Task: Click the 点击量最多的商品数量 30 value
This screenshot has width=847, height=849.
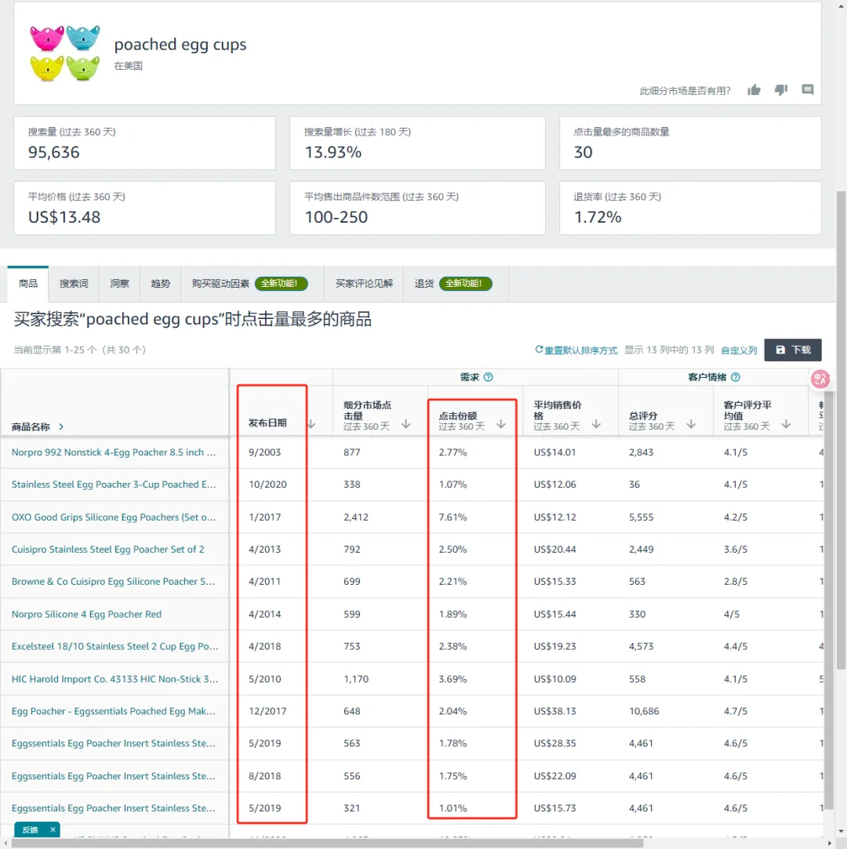Action: click(583, 152)
